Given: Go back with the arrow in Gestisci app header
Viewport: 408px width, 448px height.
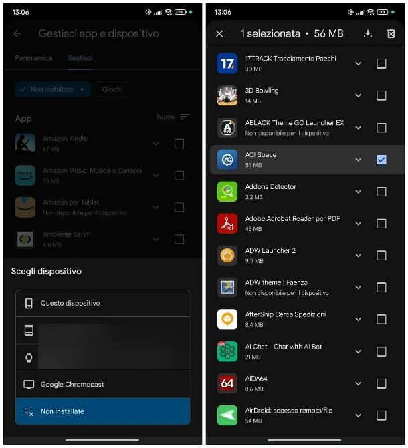Looking at the screenshot, I should (17, 33).
